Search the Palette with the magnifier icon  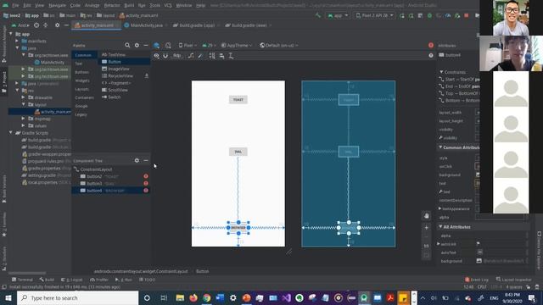point(127,45)
